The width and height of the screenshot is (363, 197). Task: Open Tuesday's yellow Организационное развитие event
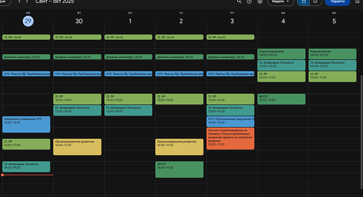(77, 147)
